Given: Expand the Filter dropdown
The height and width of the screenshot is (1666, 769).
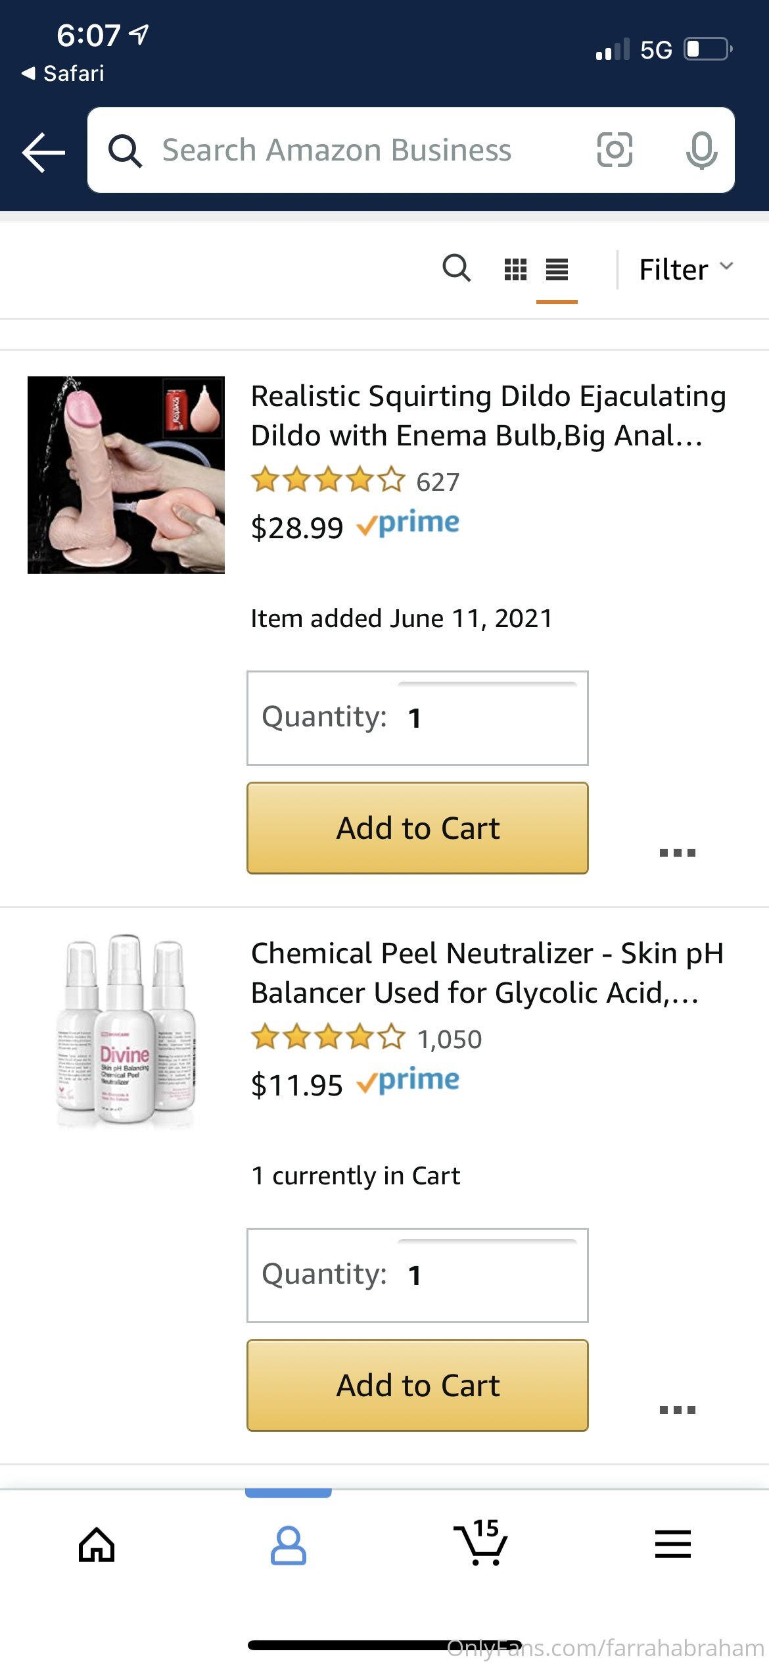Looking at the screenshot, I should pos(686,269).
